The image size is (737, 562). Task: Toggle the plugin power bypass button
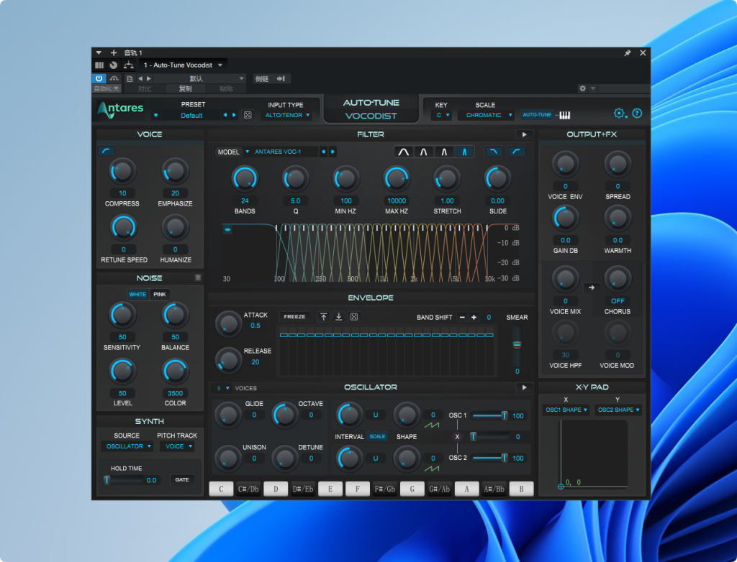tap(99, 79)
